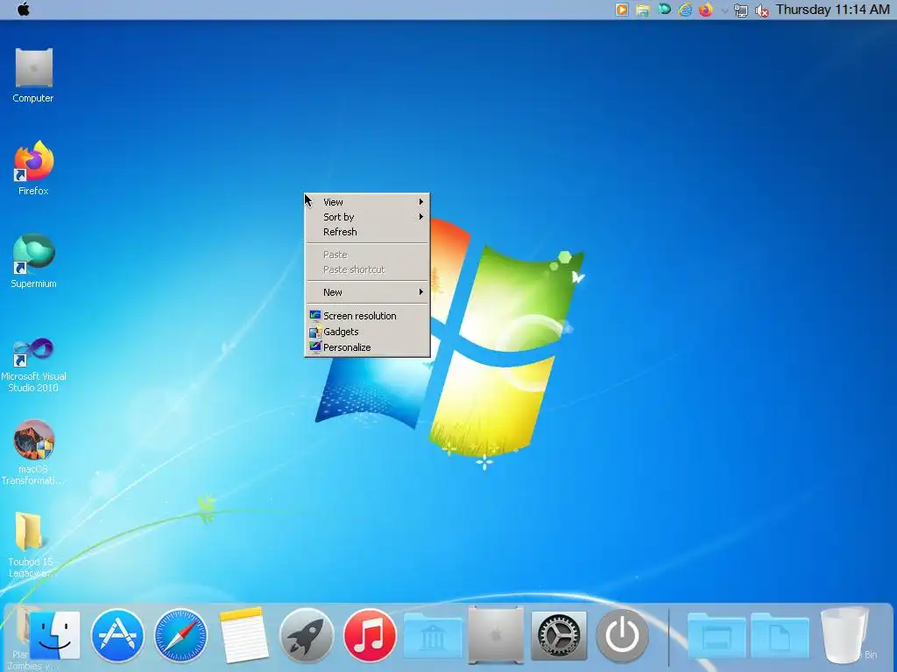
Task: Launch Supermium from top bar shortcut
Action: (x=664, y=9)
